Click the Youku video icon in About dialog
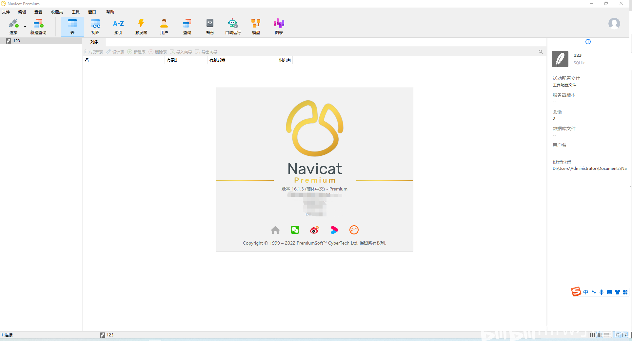 click(x=334, y=230)
